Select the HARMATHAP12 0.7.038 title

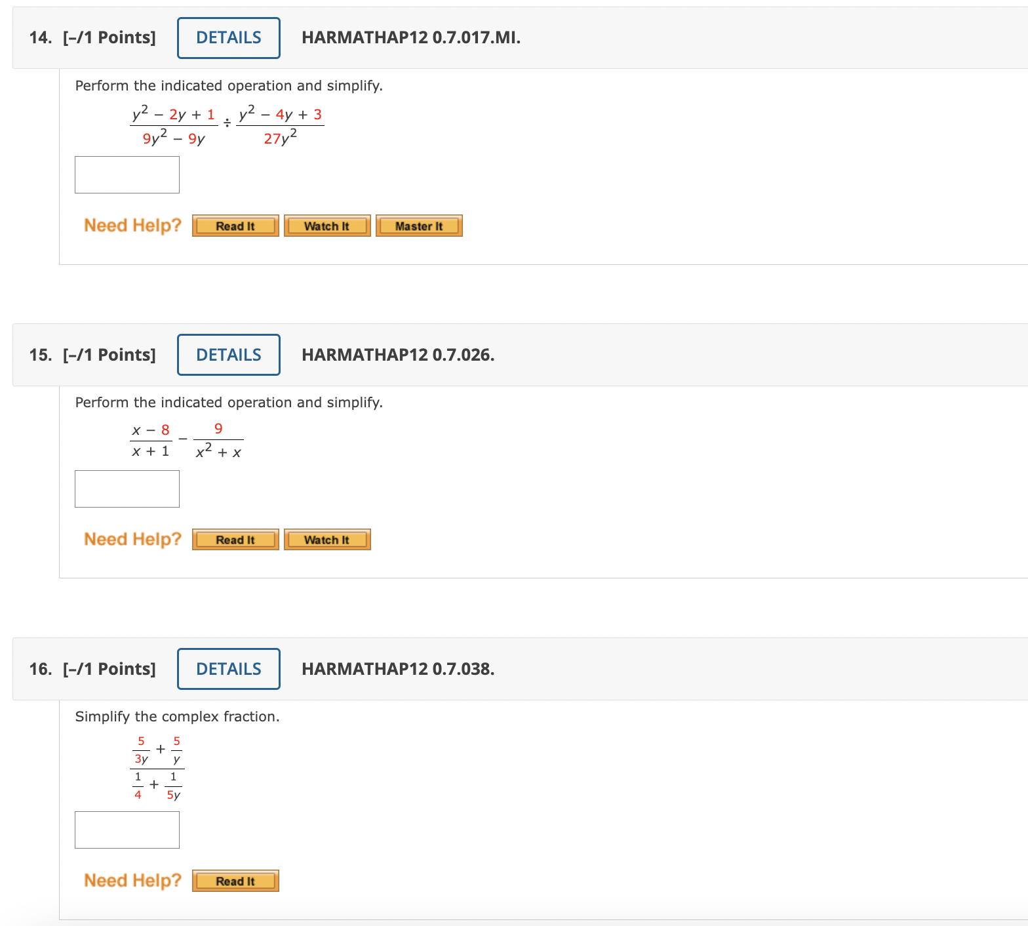397,668
